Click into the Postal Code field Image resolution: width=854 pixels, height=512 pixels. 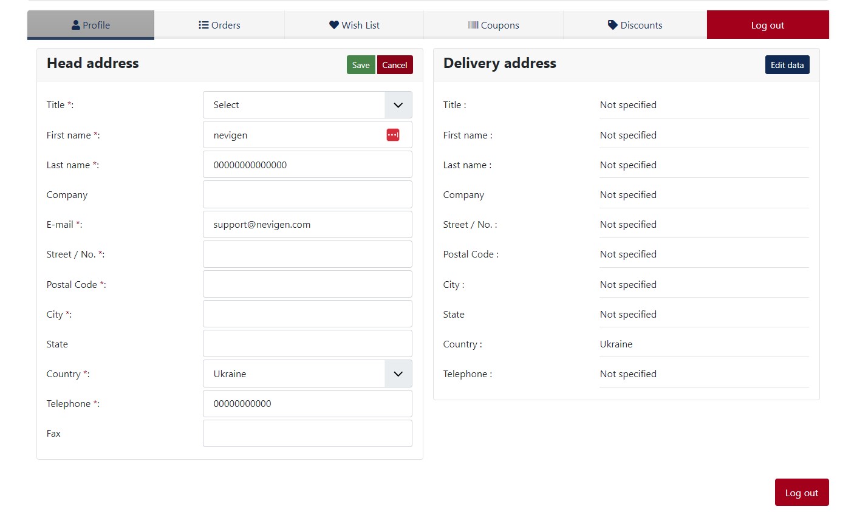(x=307, y=284)
